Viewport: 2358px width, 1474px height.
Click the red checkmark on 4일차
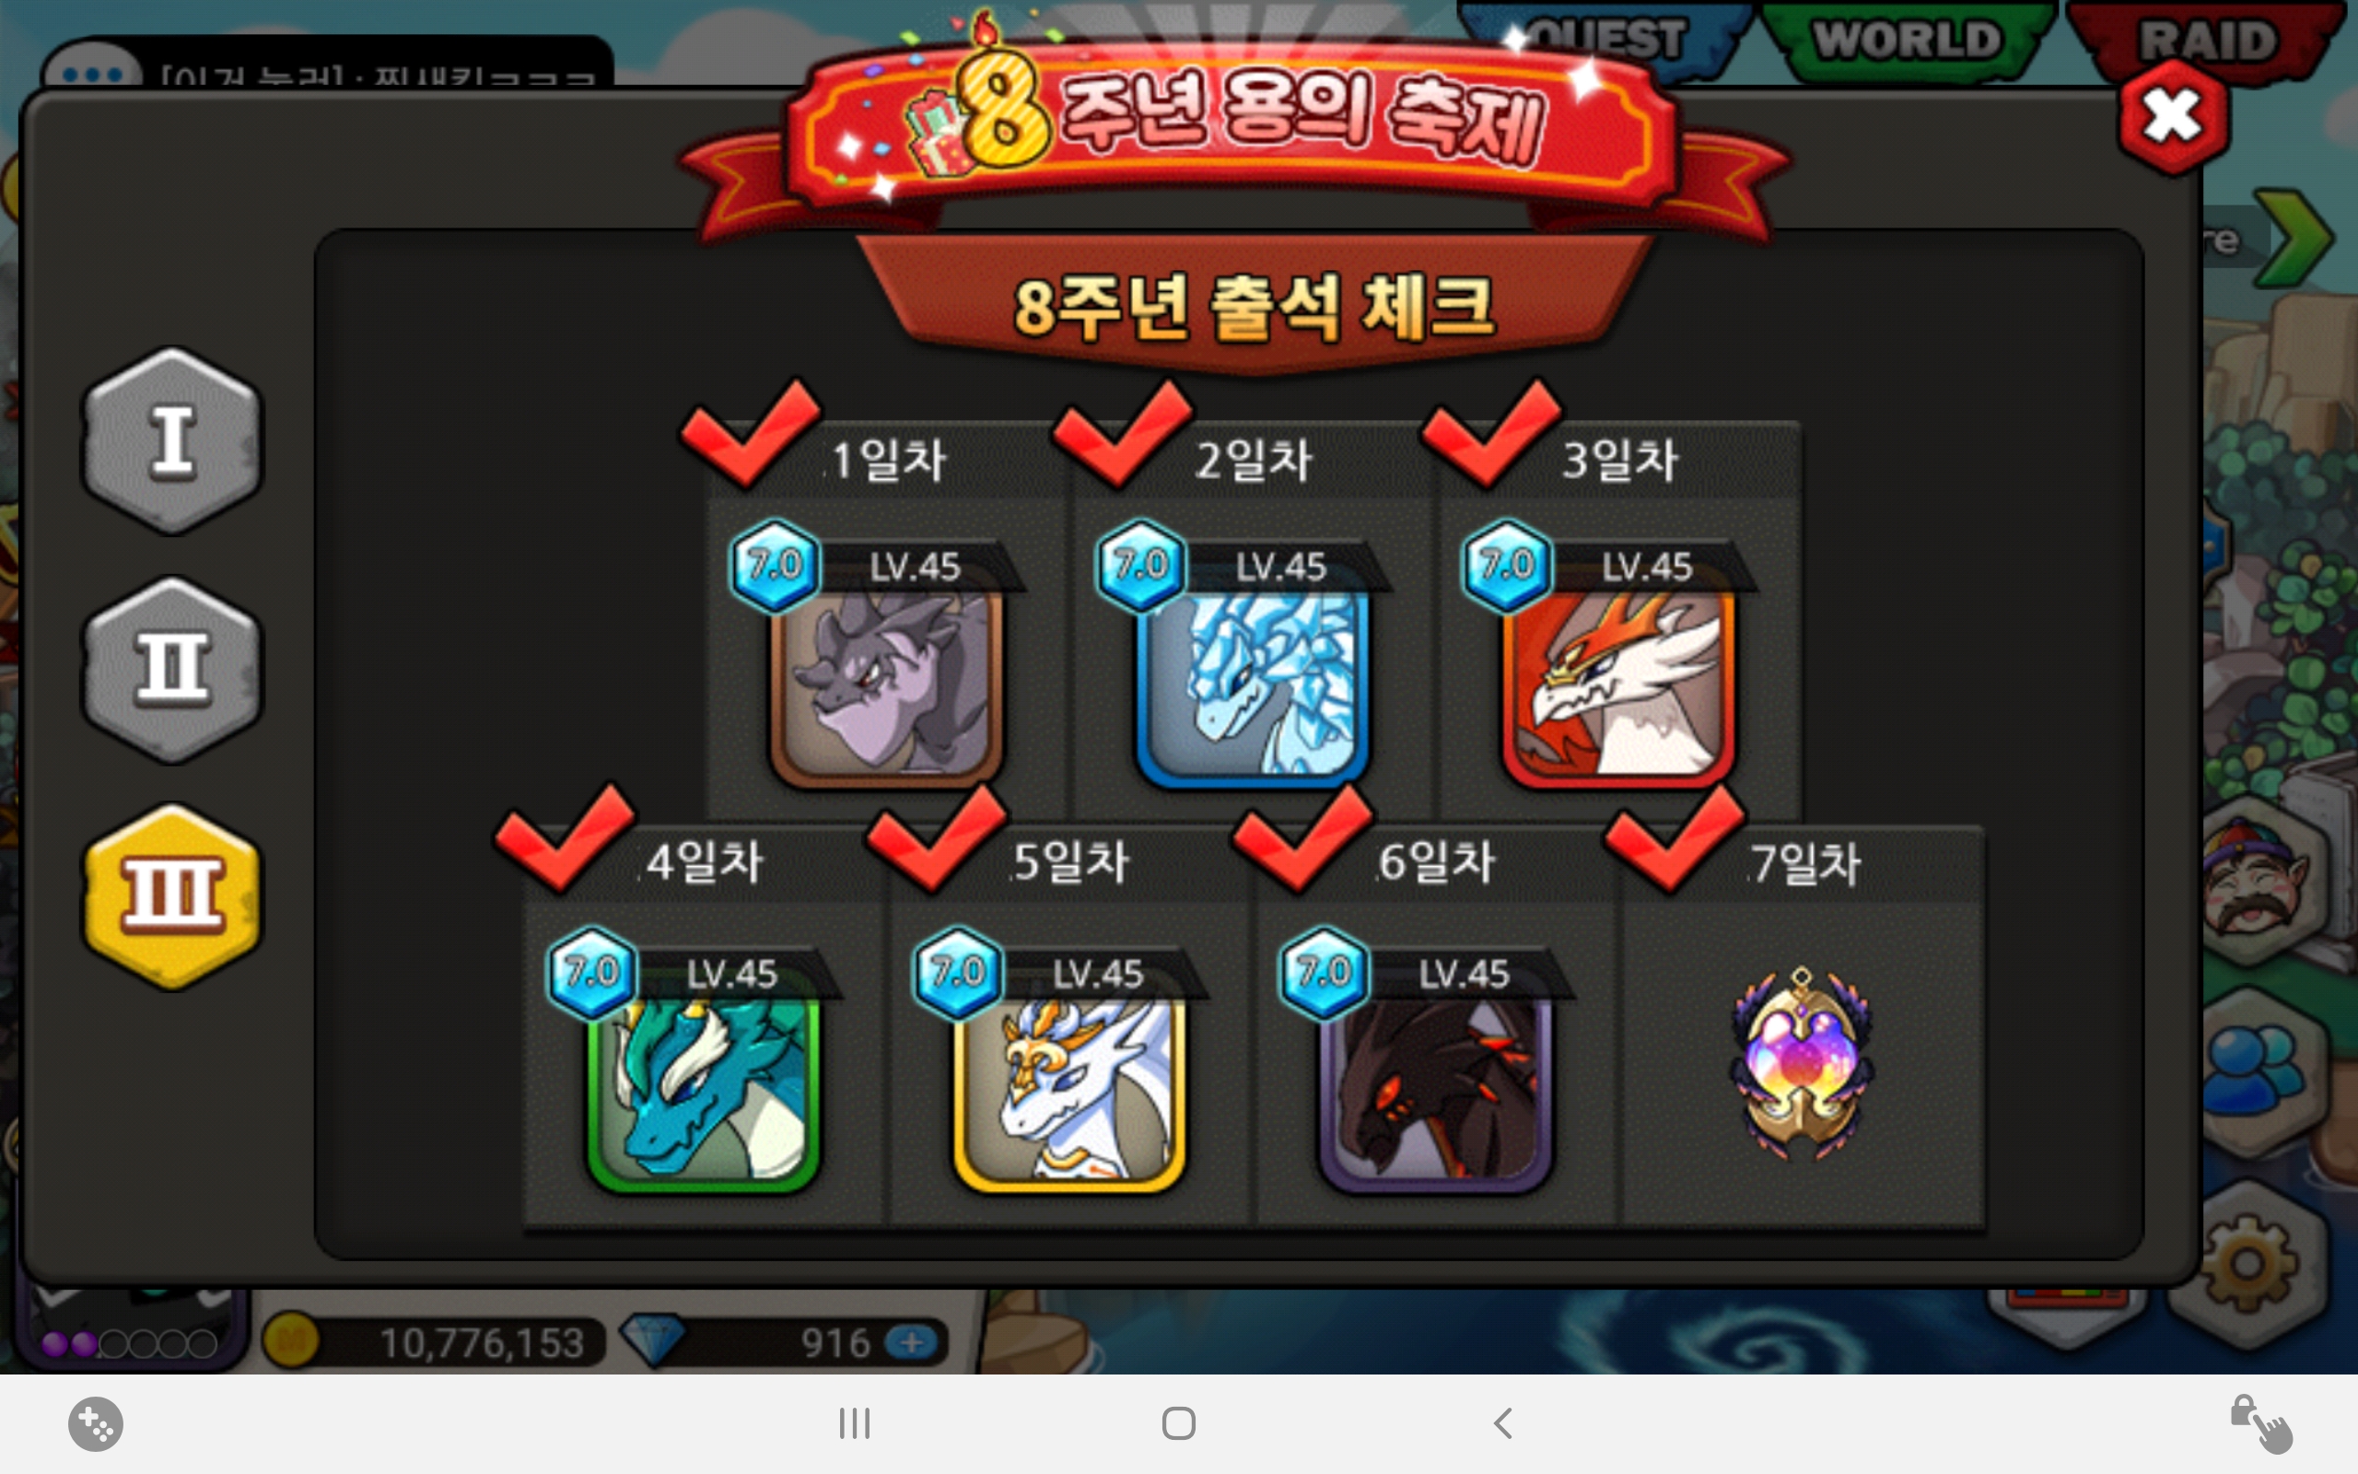[566, 836]
